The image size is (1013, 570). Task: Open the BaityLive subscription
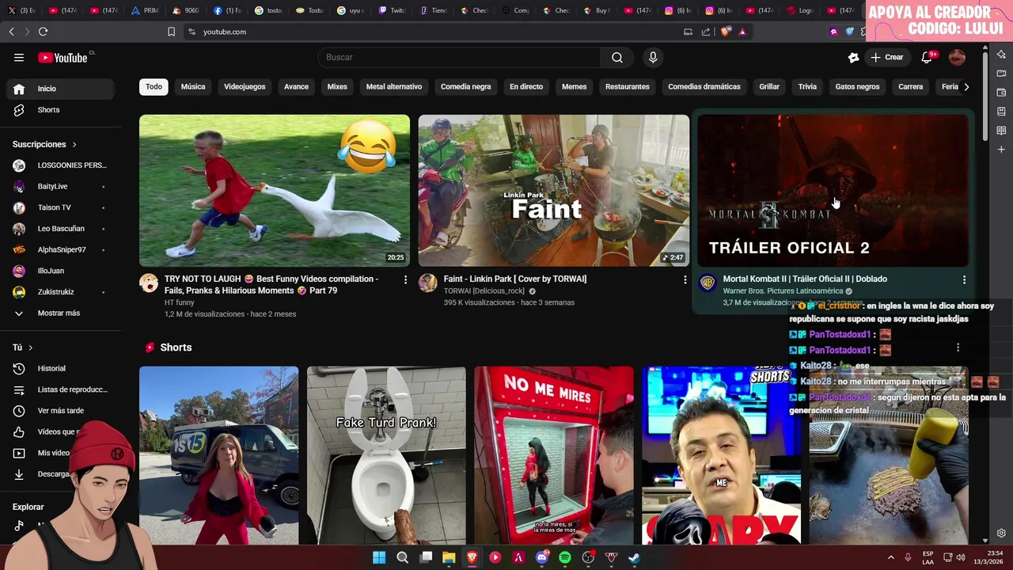59,186
